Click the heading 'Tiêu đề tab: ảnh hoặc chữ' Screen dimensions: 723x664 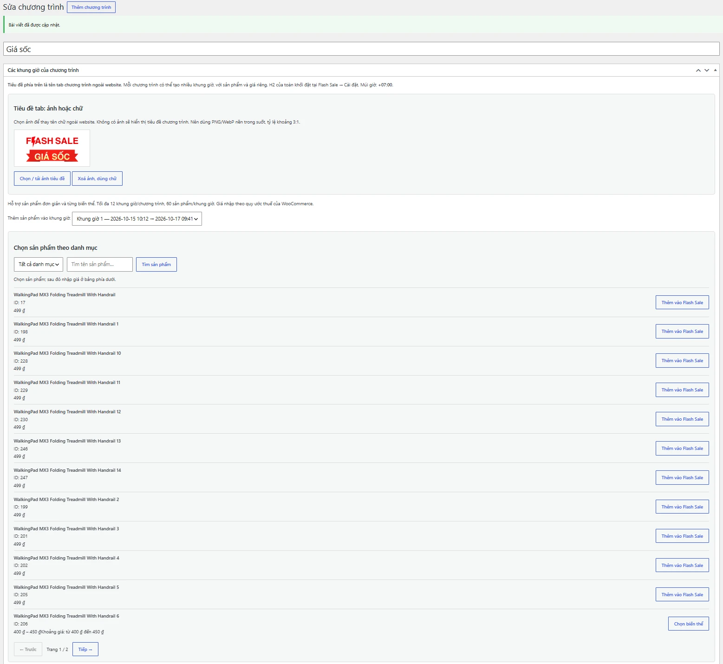tap(48, 109)
